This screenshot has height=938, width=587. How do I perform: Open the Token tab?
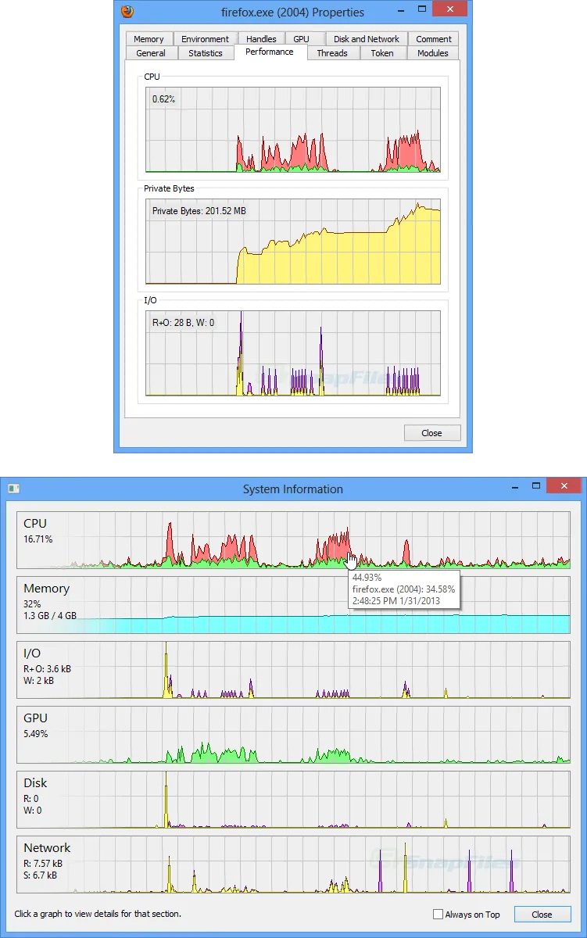(x=382, y=53)
